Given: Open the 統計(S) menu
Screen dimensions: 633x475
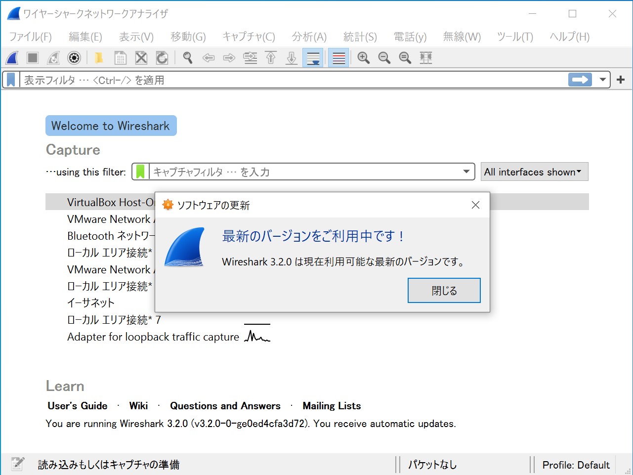Looking at the screenshot, I should pyautogui.click(x=360, y=36).
